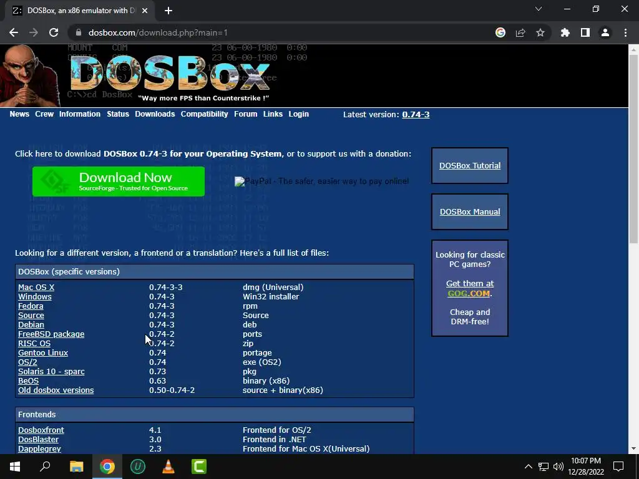Click the Dosboxfront frontend link
The image size is (639, 479).
click(x=41, y=430)
